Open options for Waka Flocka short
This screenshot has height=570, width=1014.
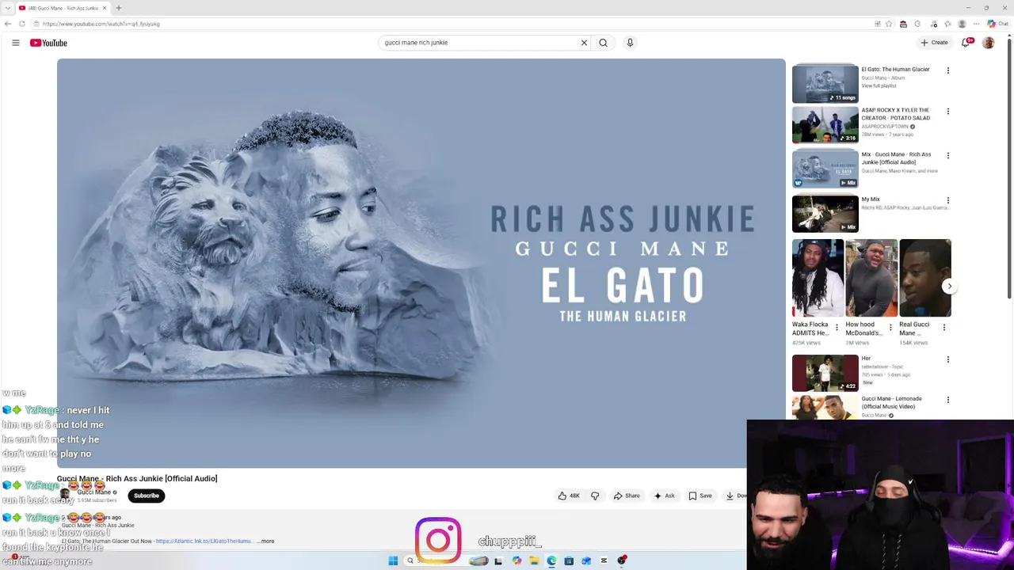(837, 327)
